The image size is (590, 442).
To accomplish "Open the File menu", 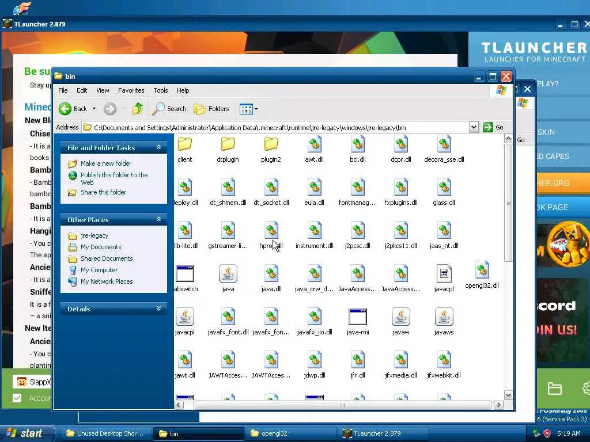I will (x=63, y=90).
